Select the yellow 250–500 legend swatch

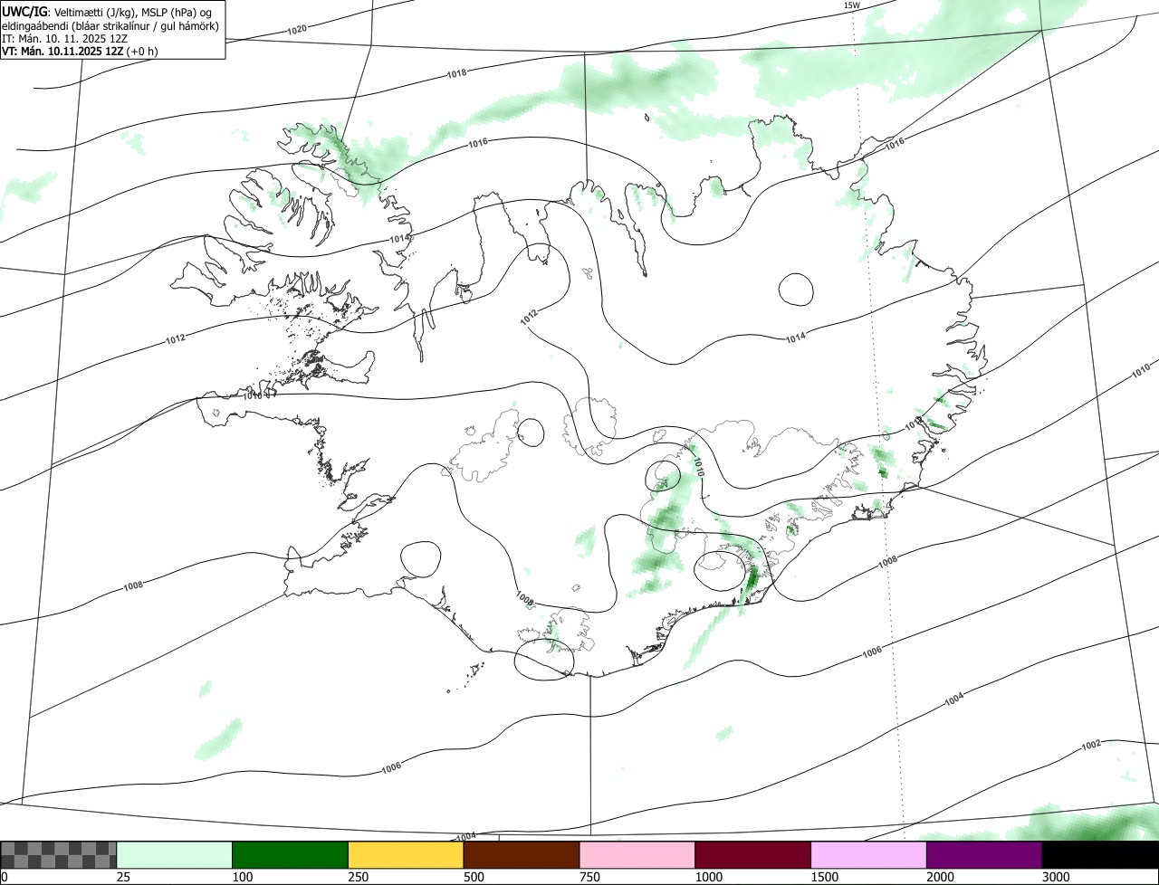406,854
